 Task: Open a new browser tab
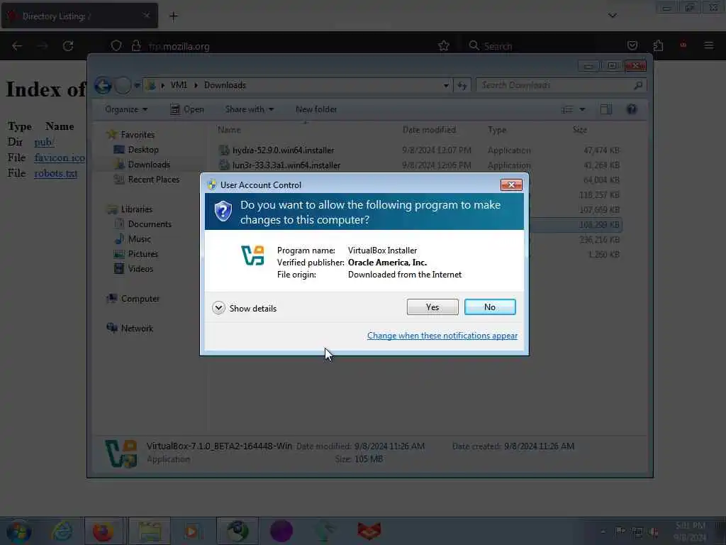(173, 17)
